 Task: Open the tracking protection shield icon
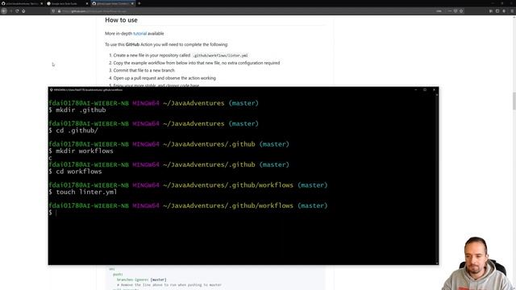click(53, 11)
